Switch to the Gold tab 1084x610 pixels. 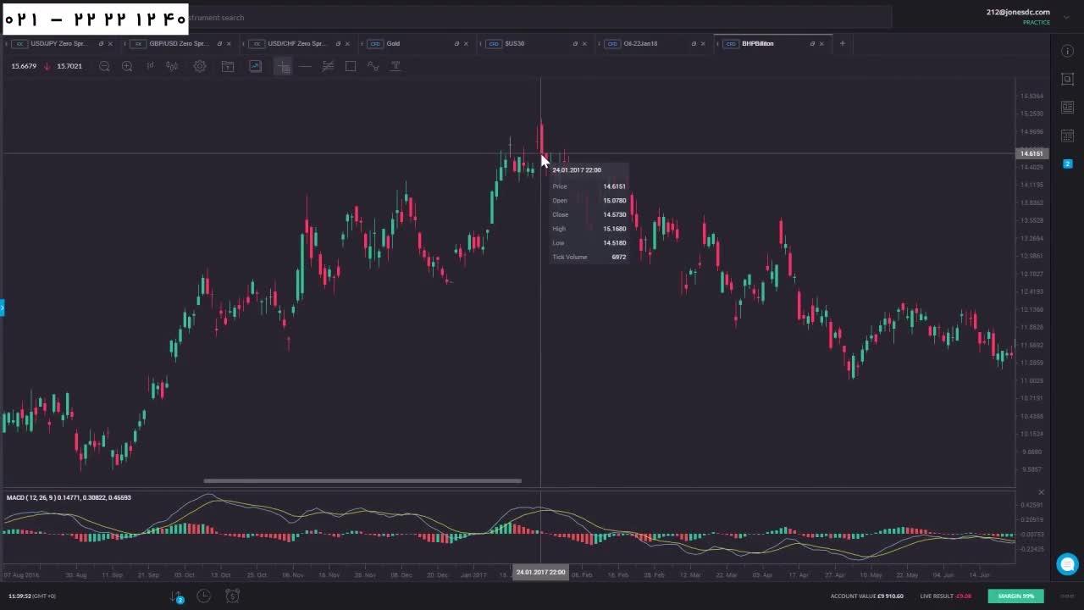click(x=394, y=43)
